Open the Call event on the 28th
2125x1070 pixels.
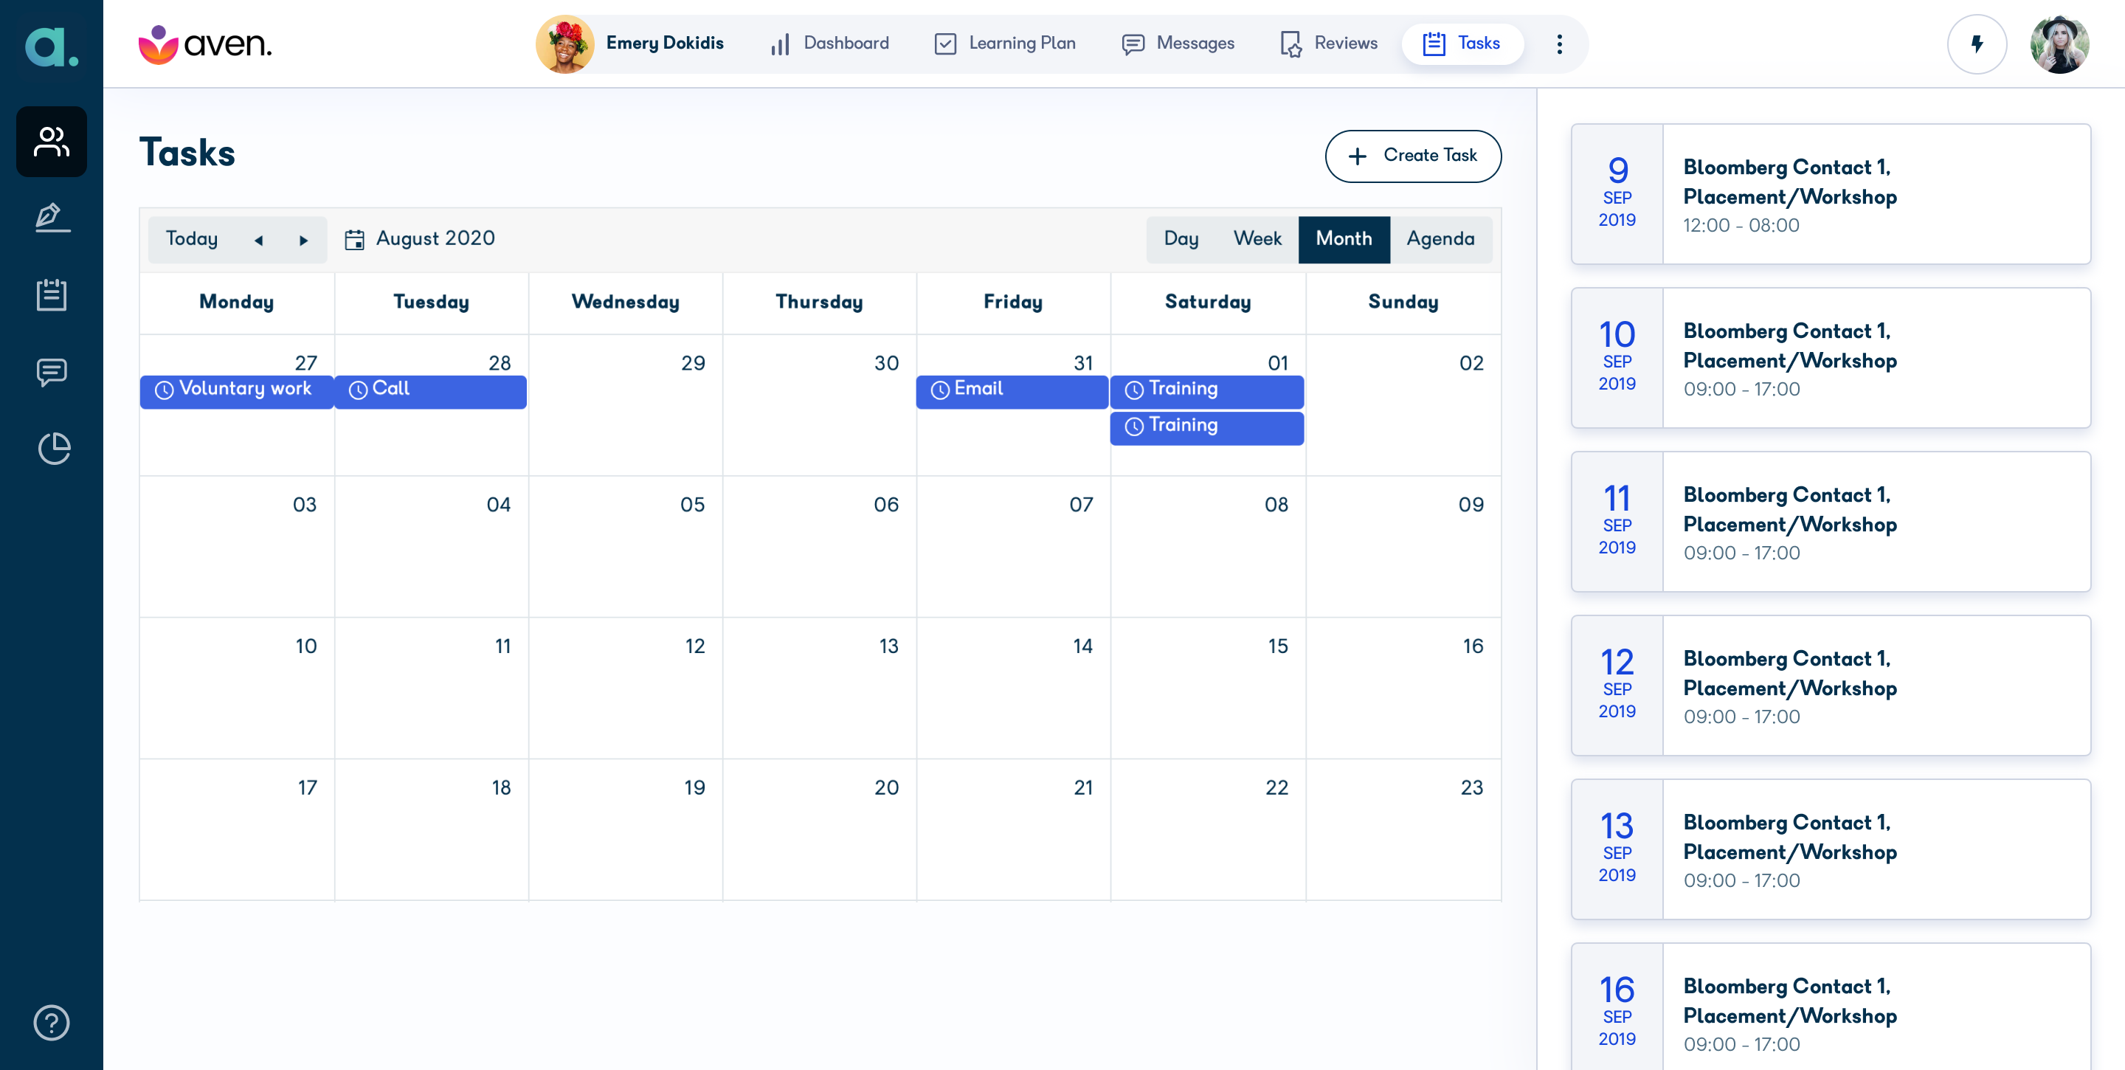coord(429,392)
